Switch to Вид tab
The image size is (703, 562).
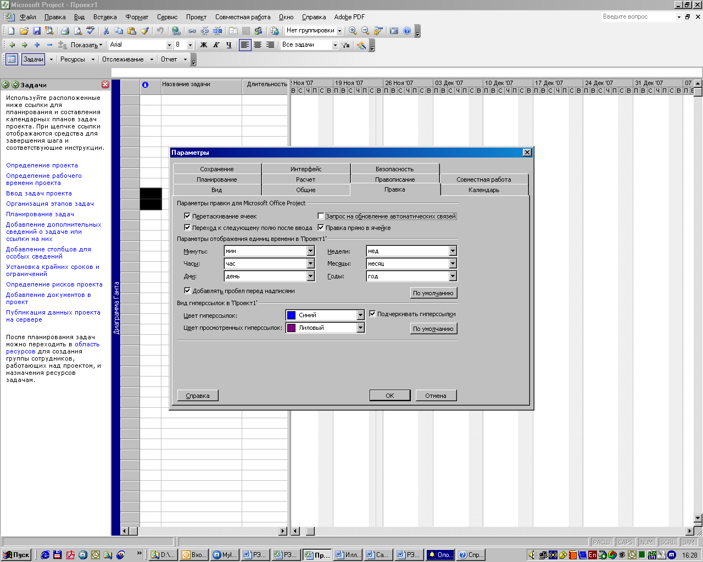tap(217, 190)
